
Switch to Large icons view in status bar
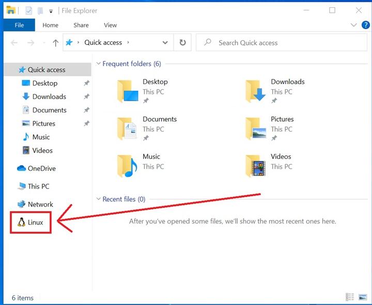(x=363, y=297)
